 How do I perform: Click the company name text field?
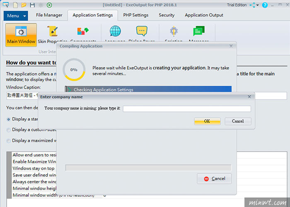tap(187, 108)
